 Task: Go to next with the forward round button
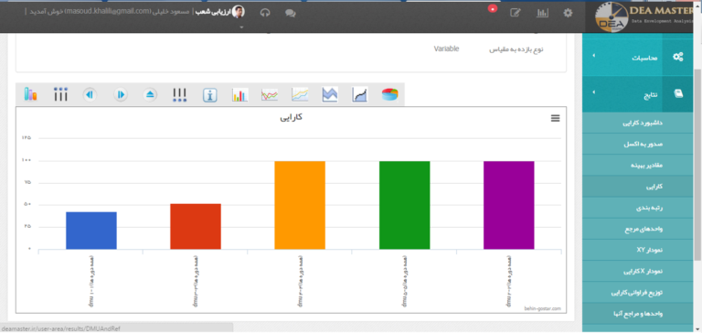point(121,94)
